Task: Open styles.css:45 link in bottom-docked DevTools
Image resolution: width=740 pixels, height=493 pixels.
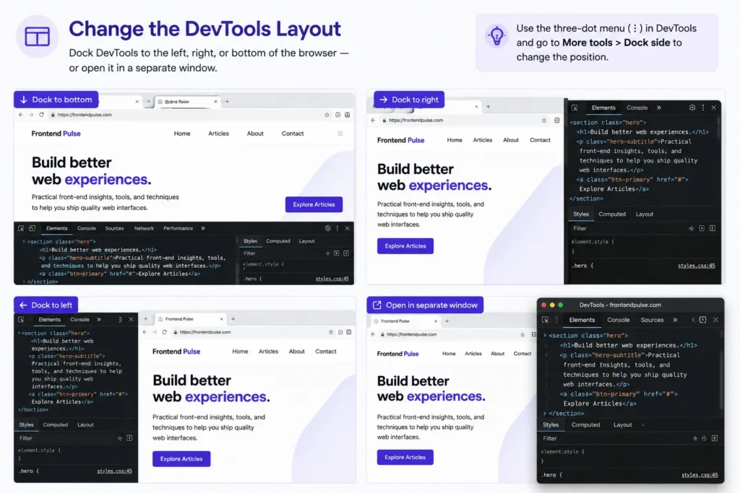Action: point(332,279)
